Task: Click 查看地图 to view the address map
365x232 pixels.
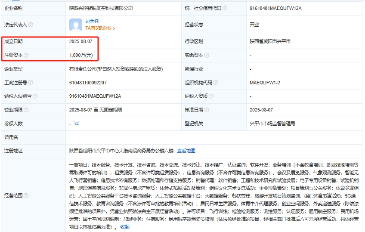Action: tap(186, 151)
